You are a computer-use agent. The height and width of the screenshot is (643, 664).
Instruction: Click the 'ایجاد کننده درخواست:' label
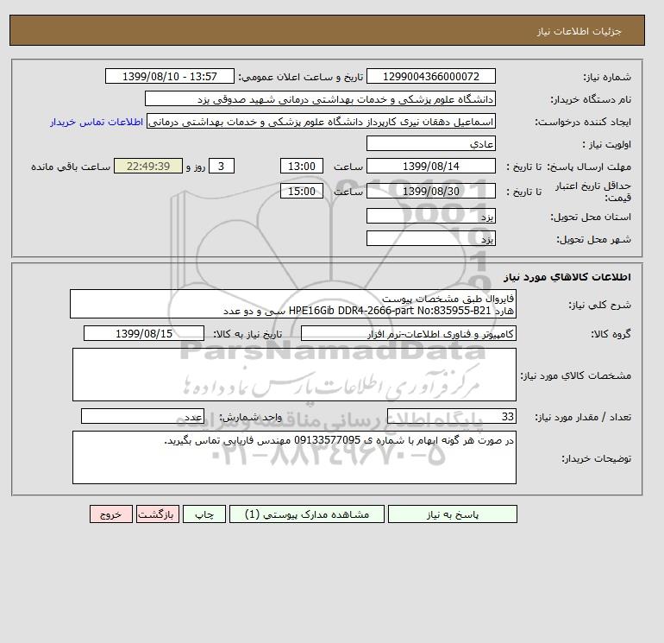(583, 122)
